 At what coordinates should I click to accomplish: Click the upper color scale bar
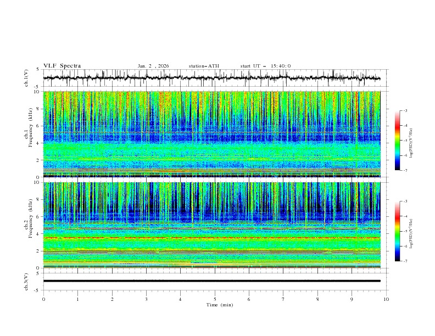pos(397,141)
